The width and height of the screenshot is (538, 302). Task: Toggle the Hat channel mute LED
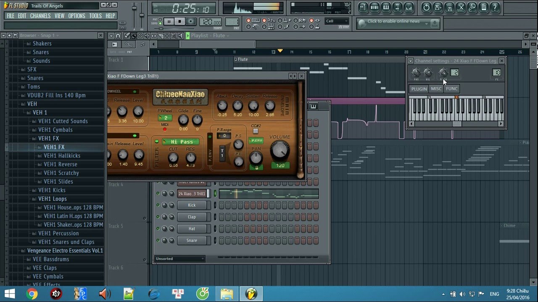(158, 229)
